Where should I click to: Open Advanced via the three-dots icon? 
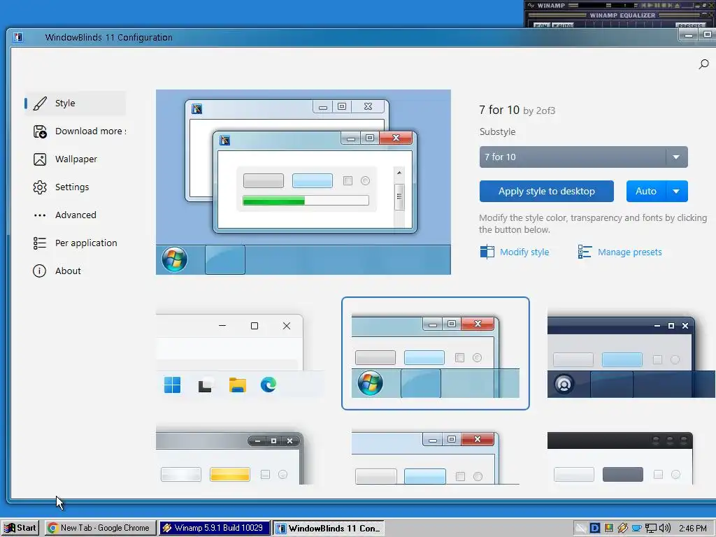click(x=40, y=215)
